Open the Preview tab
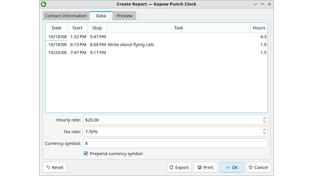The width and height of the screenshot is (313, 176). click(124, 16)
